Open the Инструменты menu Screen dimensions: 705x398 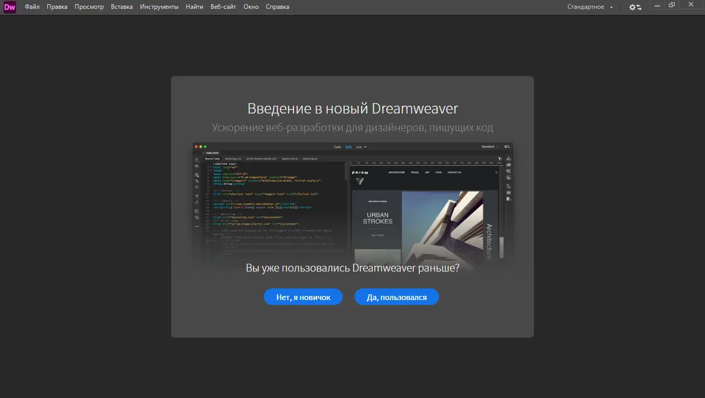(x=159, y=6)
